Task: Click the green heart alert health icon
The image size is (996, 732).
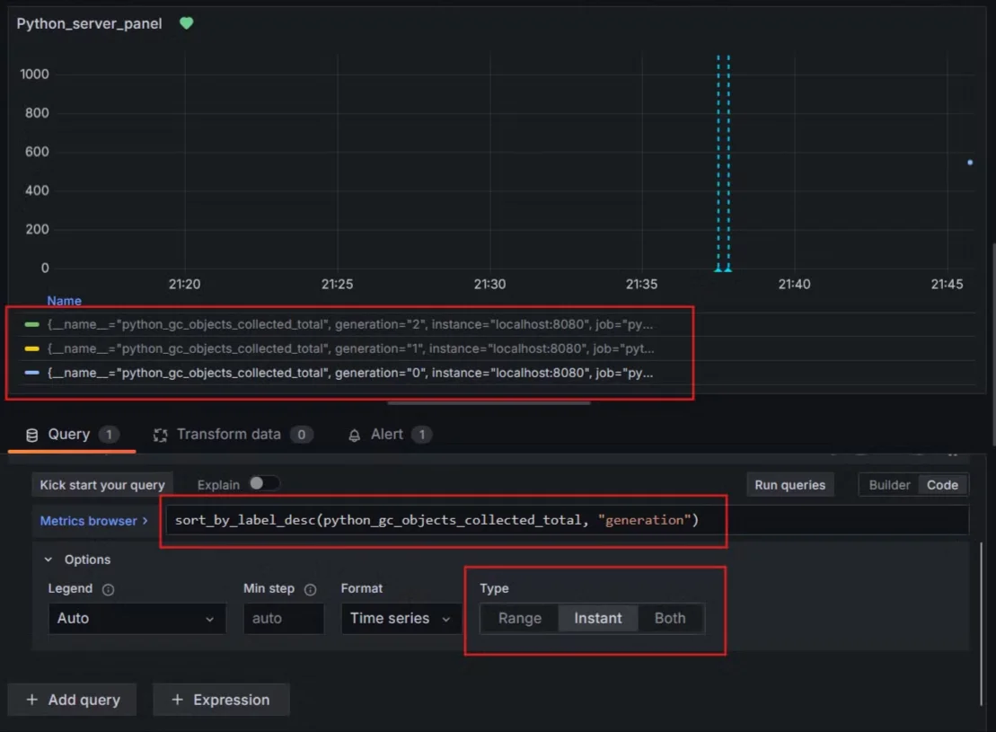Action: point(186,23)
